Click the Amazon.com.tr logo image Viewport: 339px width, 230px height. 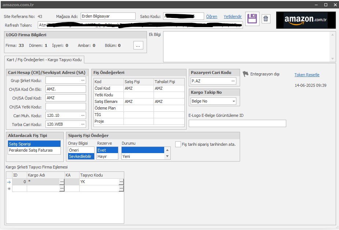pos(306,20)
